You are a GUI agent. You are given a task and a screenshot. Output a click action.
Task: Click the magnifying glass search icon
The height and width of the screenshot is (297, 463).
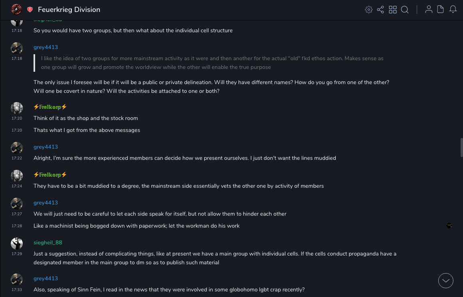(x=405, y=10)
